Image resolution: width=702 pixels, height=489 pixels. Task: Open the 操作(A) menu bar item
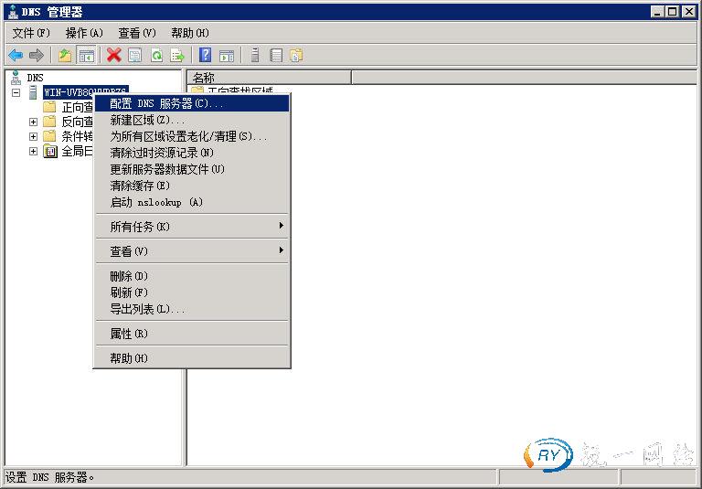point(84,33)
